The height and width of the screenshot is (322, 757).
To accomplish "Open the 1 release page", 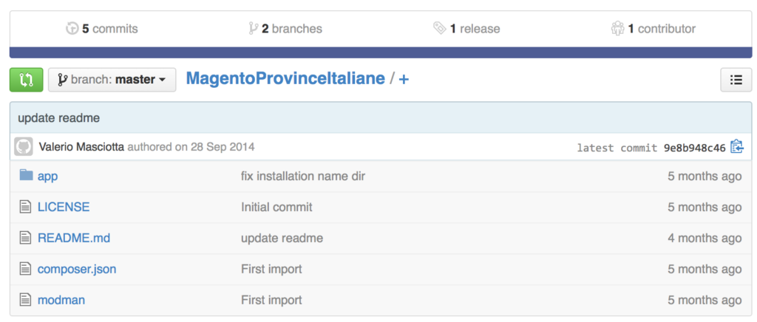I will pos(467,29).
